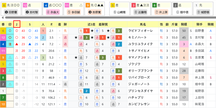The width and height of the screenshot is (216, 108).
Task: Click horse name ハチャプリ
Action: tap(136, 98)
